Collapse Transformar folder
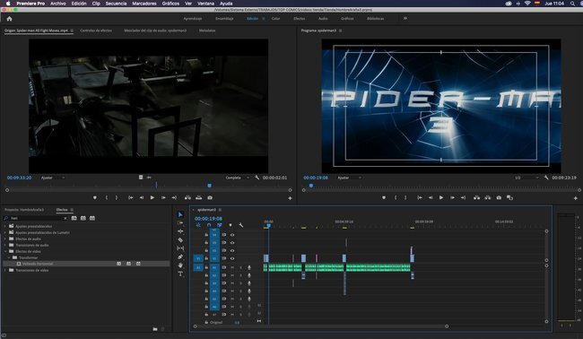The image size is (583, 339). click(9, 257)
